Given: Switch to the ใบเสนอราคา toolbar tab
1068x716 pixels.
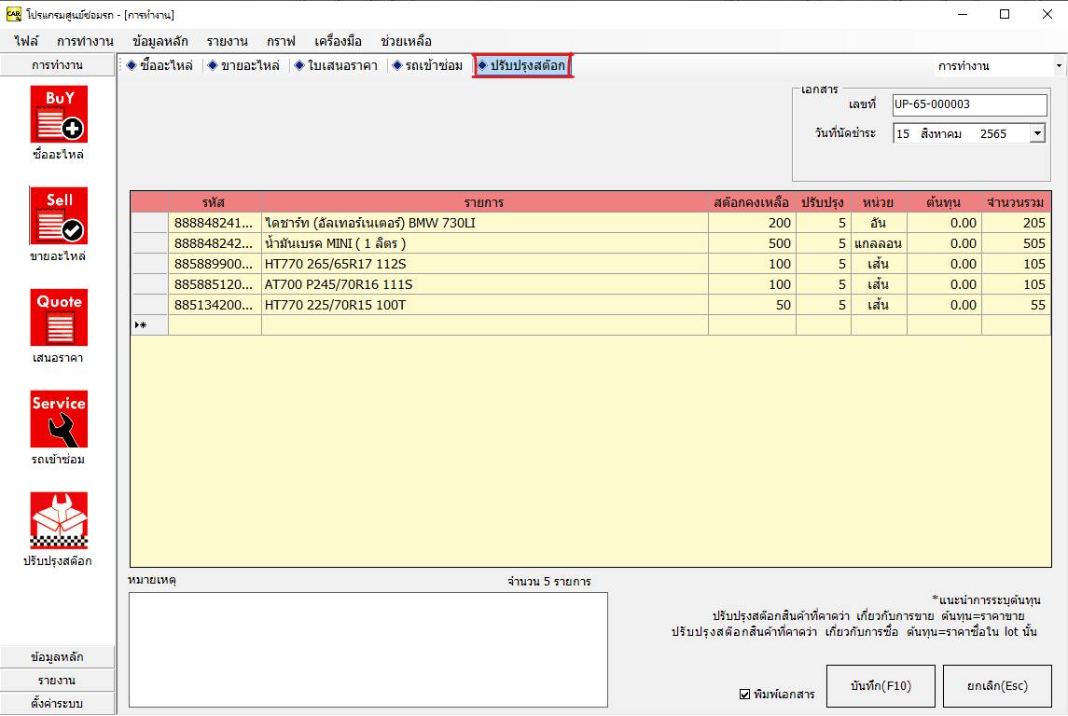Looking at the screenshot, I should pyautogui.click(x=336, y=65).
